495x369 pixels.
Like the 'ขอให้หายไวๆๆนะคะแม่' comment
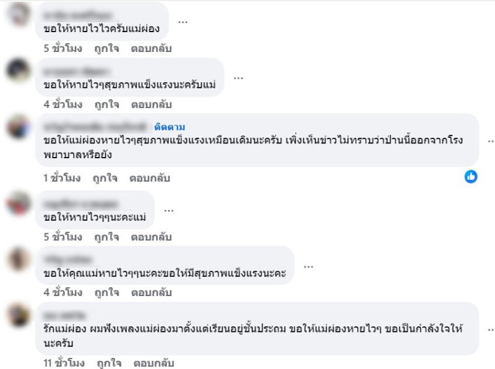coord(106,237)
